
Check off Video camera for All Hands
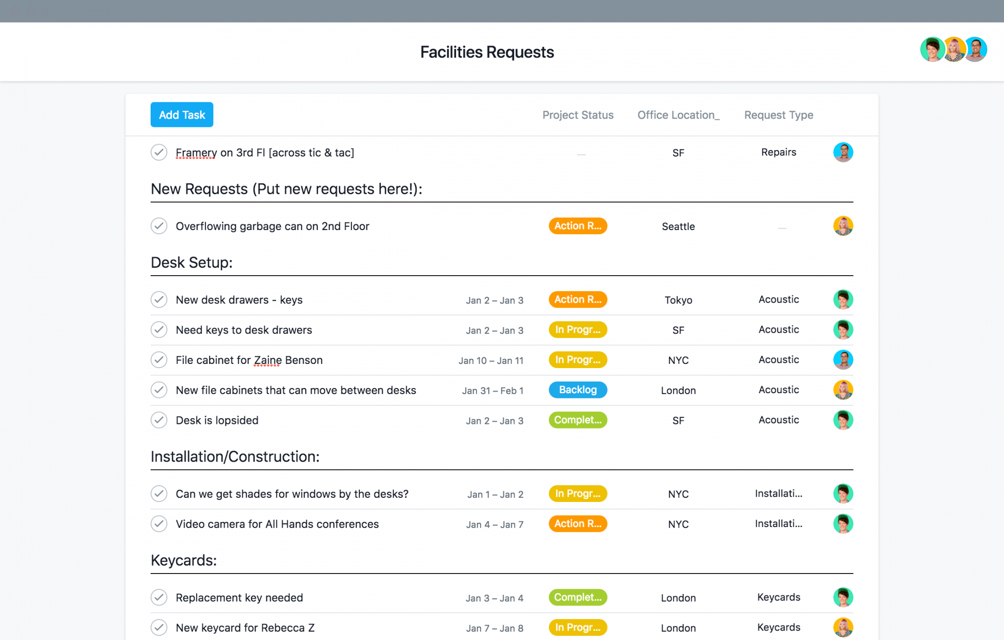pyautogui.click(x=159, y=524)
